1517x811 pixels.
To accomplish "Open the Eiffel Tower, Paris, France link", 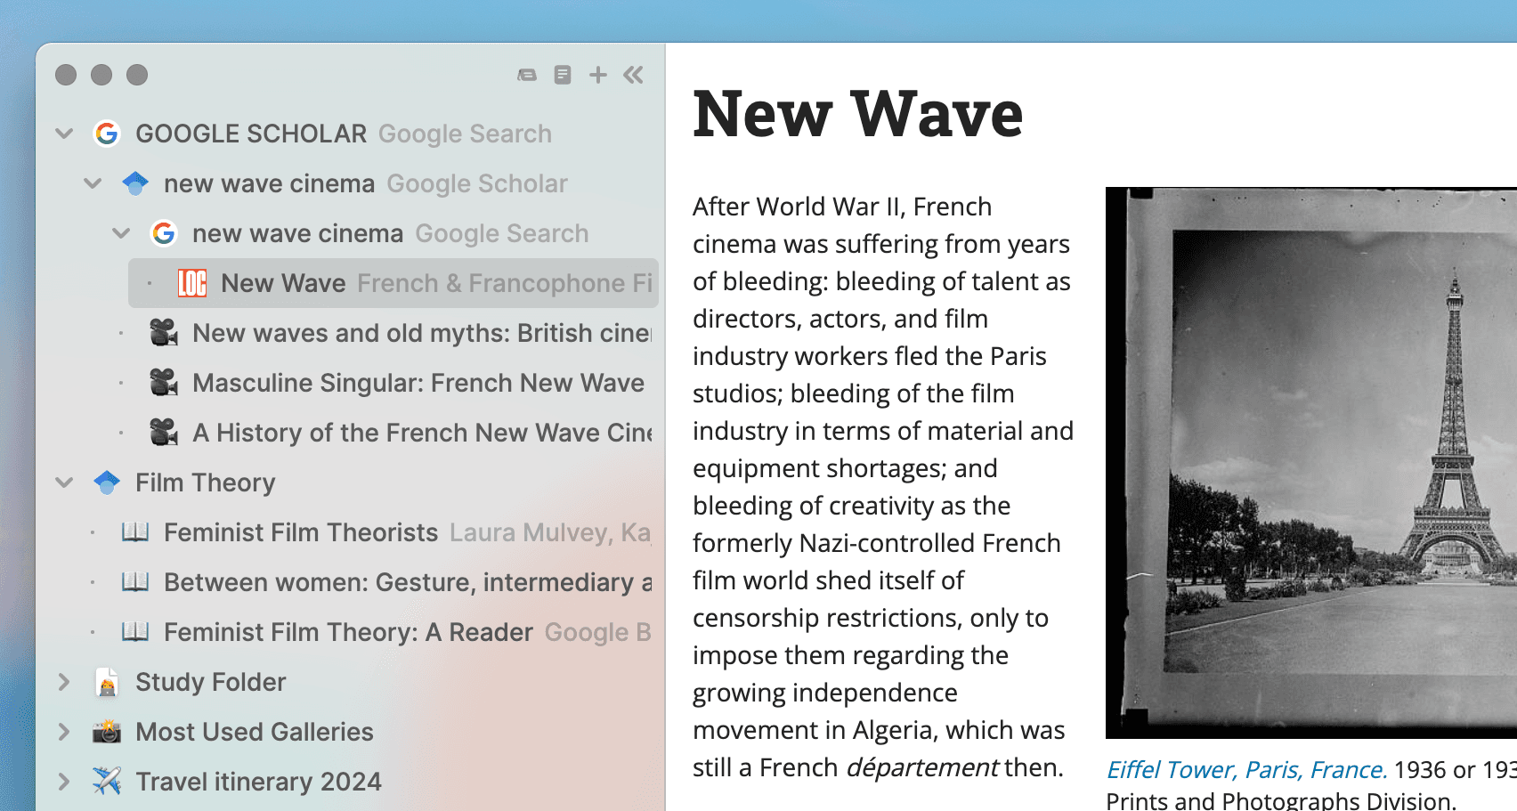I will (x=1246, y=769).
